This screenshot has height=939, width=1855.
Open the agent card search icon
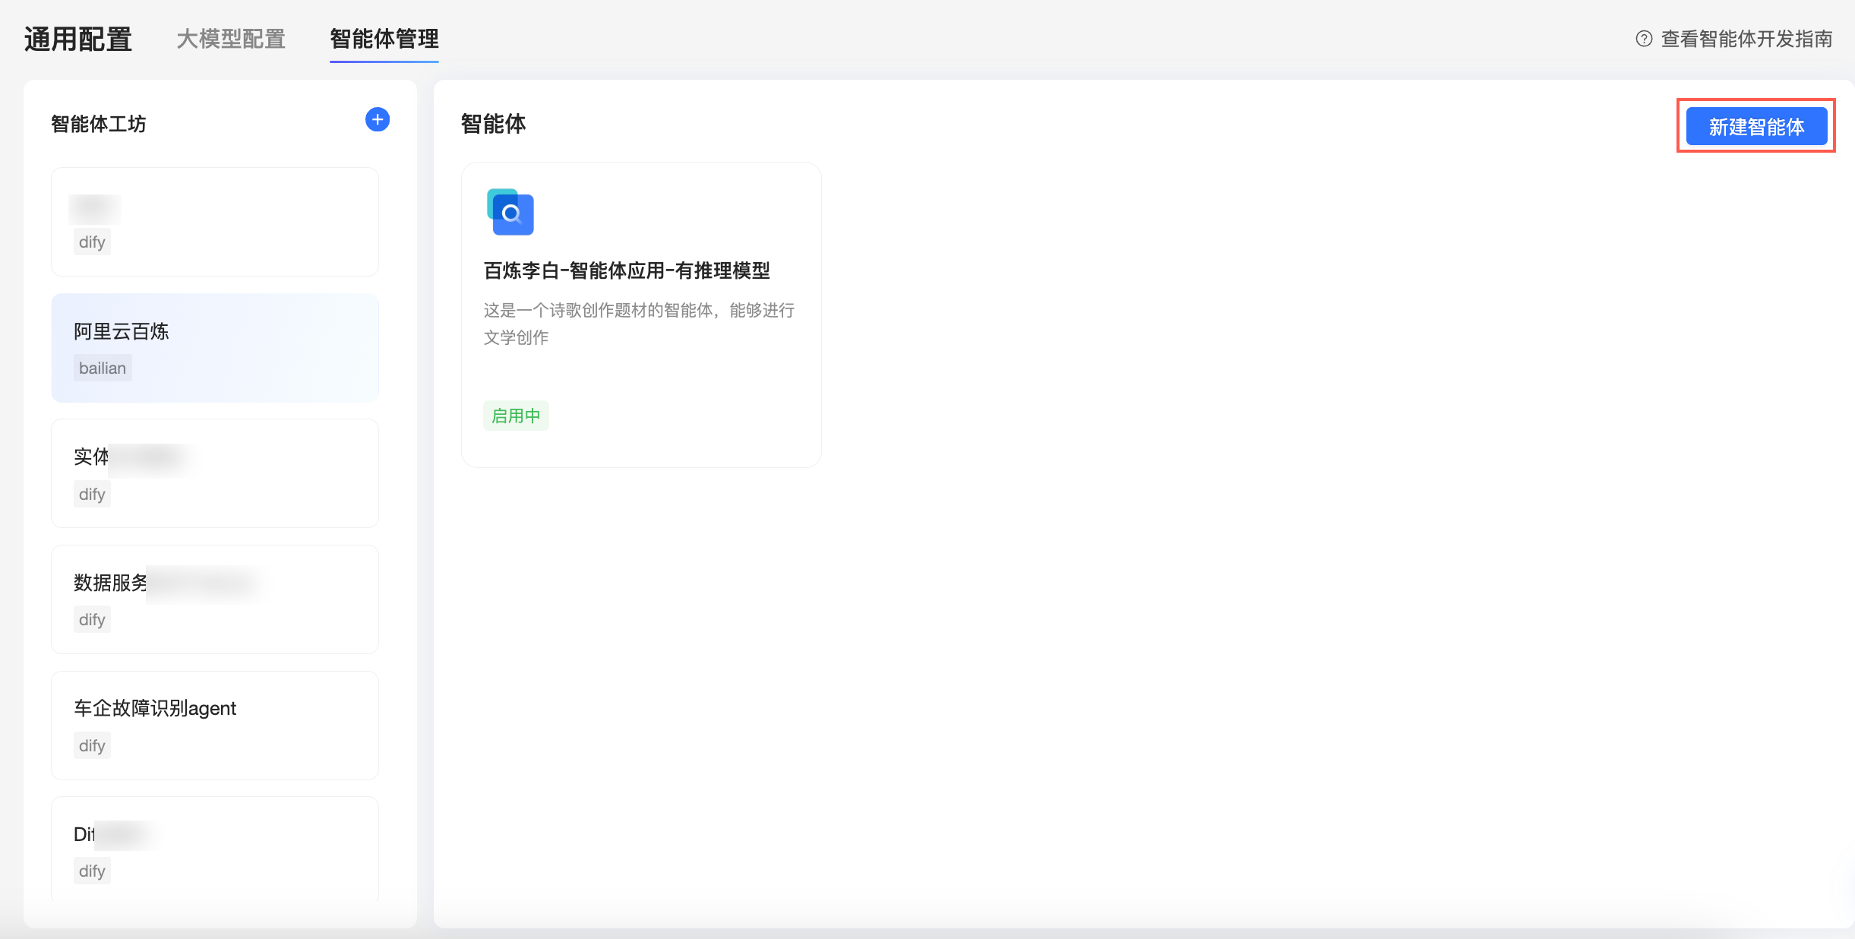(510, 212)
